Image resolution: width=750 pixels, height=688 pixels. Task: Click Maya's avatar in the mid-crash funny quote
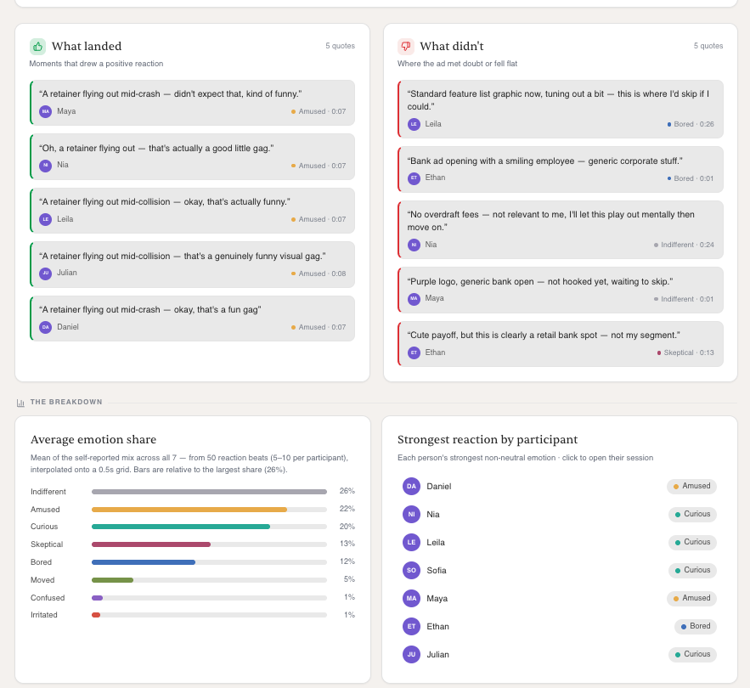45,111
